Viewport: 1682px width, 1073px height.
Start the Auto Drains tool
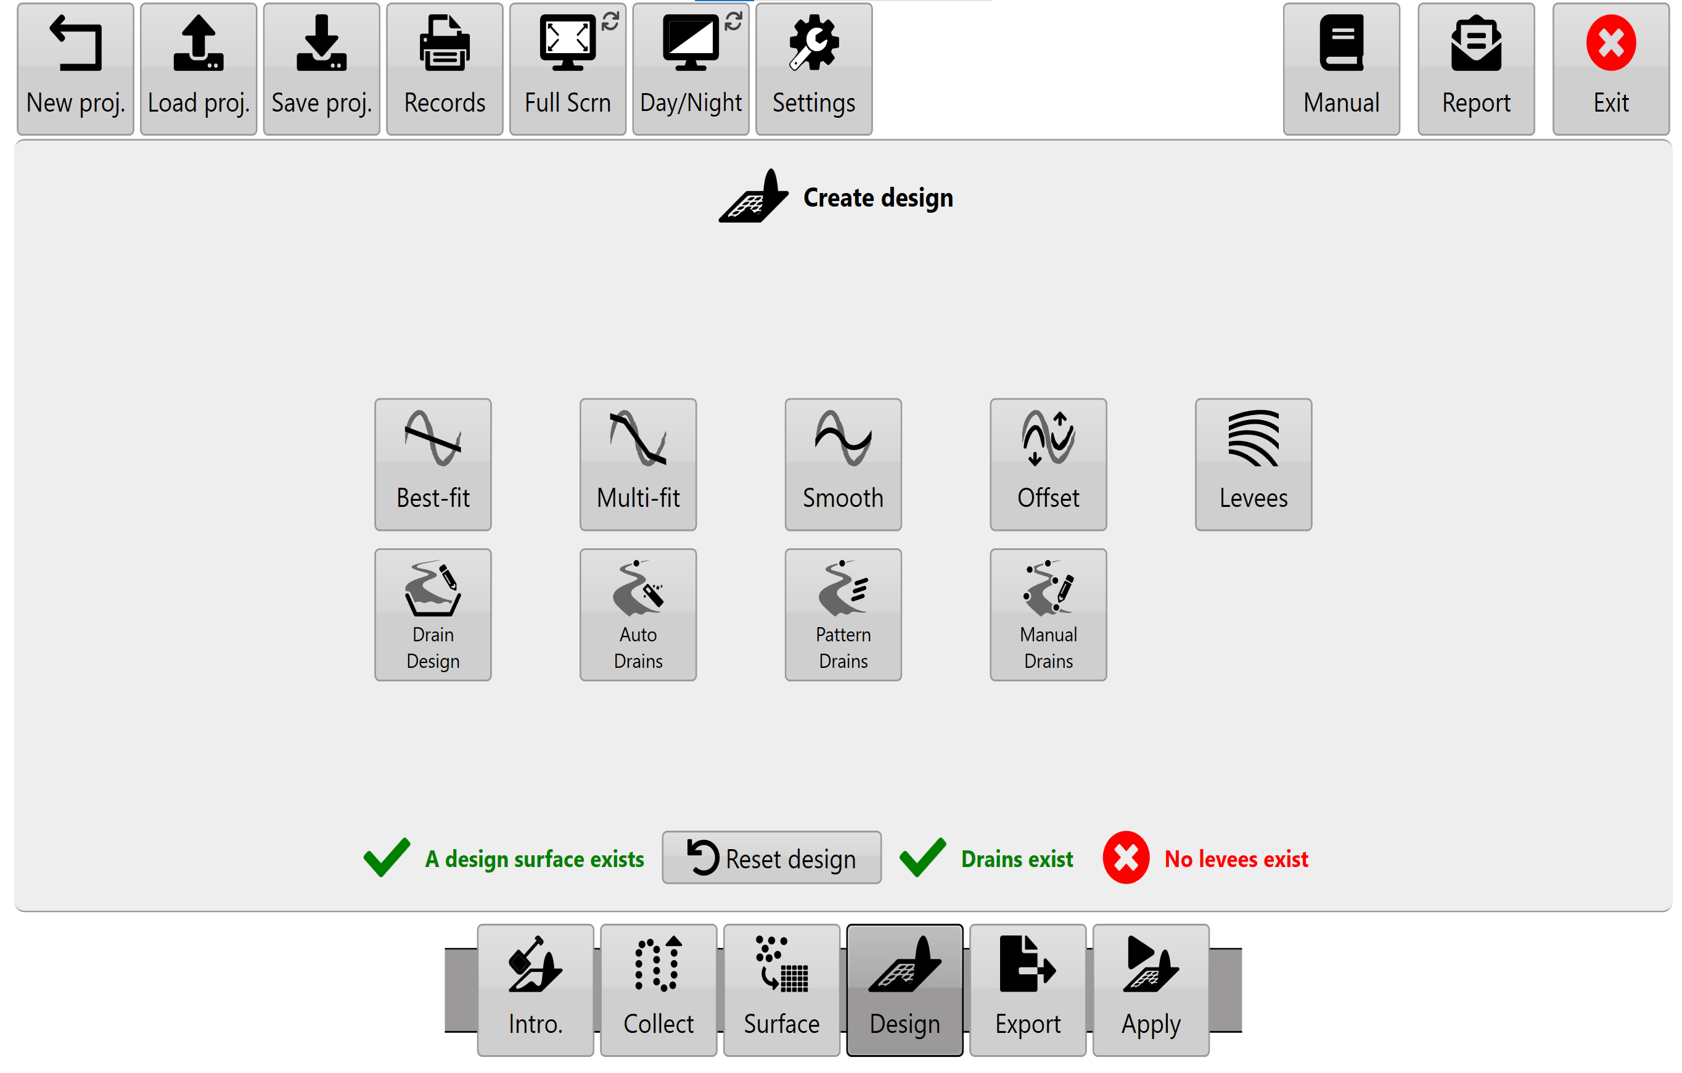click(x=638, y=615)
